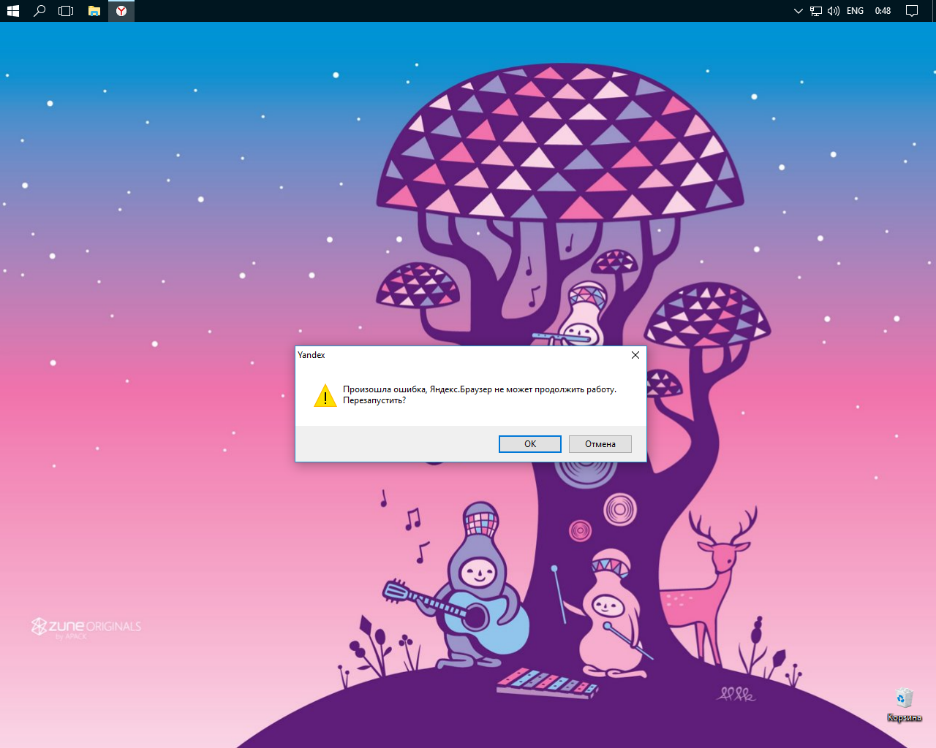Open taskbar search magnifier
The image size is (936, 748).
39,11
